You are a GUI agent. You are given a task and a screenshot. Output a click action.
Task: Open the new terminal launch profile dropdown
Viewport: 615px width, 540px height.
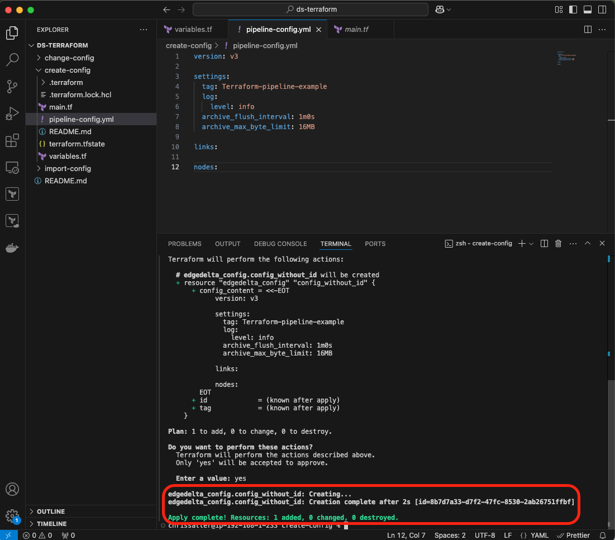click(531, 244)
